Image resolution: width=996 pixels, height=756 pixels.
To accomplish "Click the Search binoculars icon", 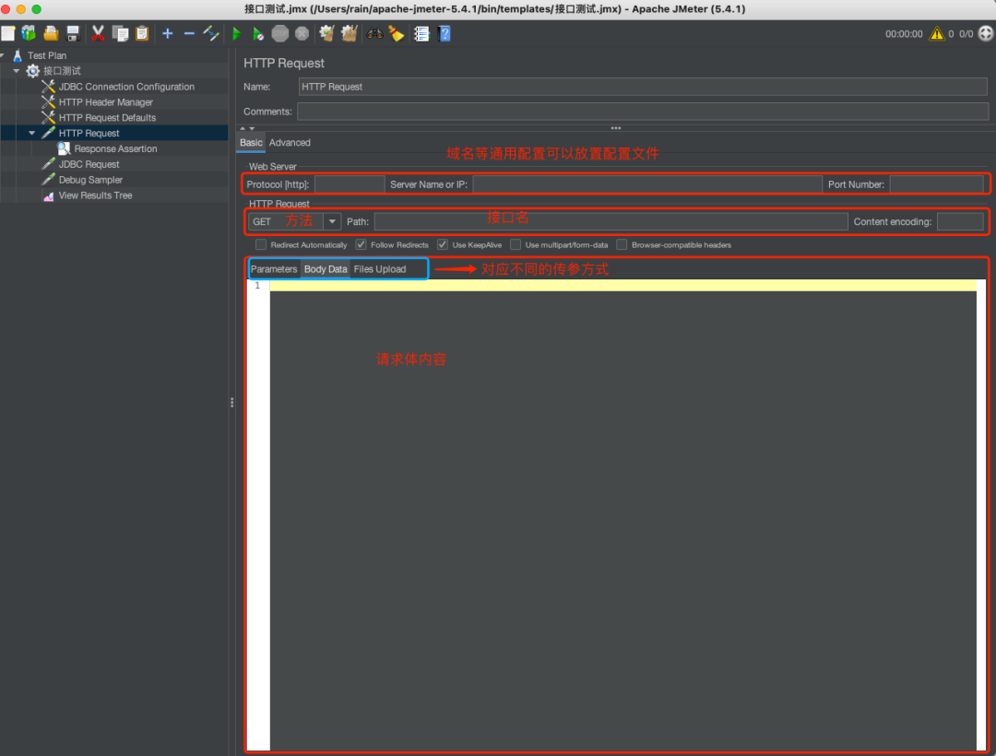I will tap(374, 34).
